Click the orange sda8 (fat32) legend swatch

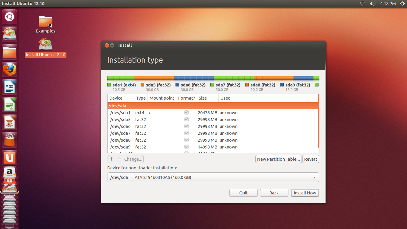247,85
